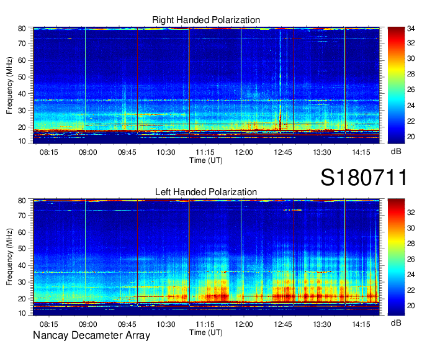The height and width of the screenshot is (343, 422).
Task: Click the 10:30 tick of Right Handed plot
Action: point(166,152)
